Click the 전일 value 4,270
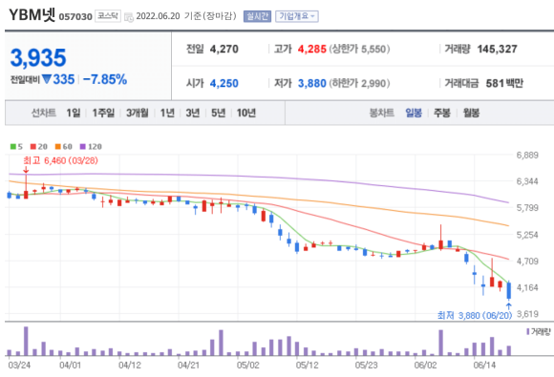 224,49
